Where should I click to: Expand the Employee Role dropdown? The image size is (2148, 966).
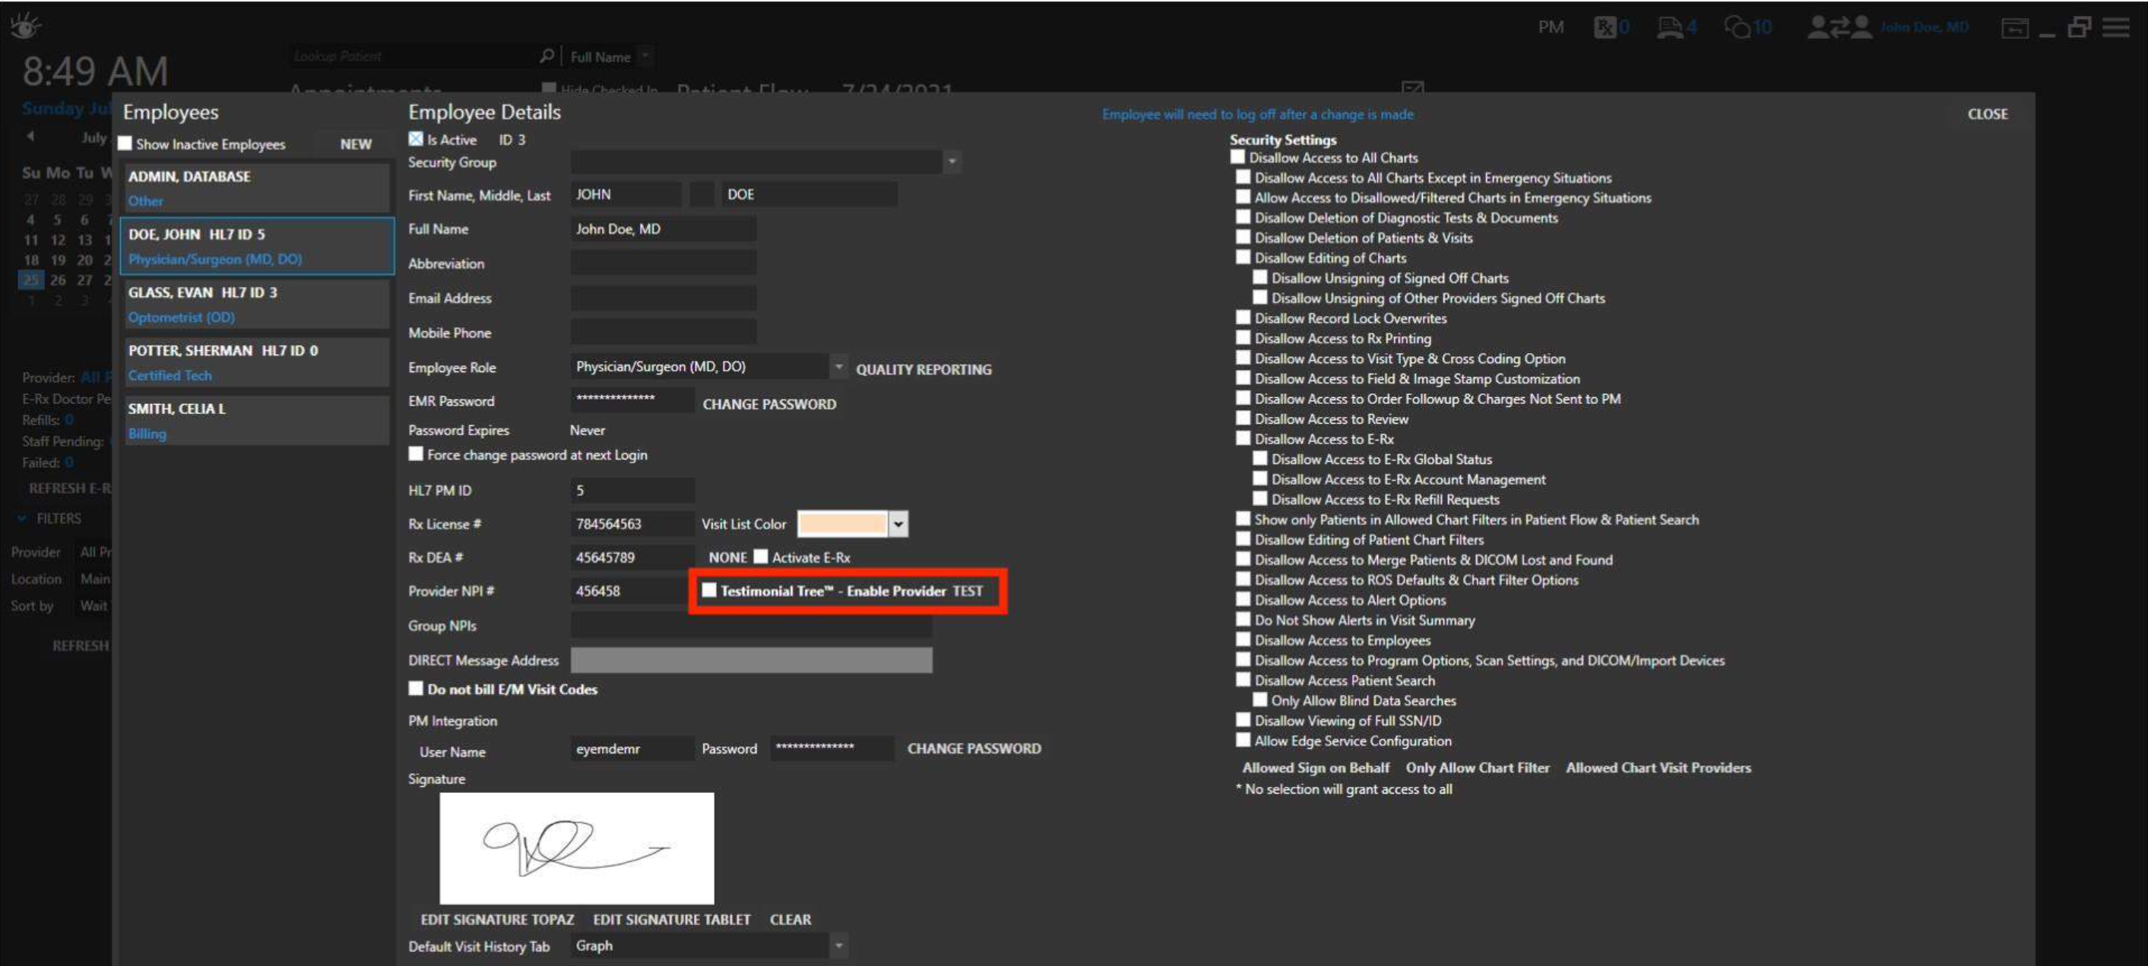tap(839, 367)
